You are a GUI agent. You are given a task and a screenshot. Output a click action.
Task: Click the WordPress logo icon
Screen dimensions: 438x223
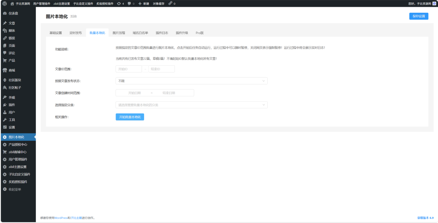(x=4, y=3)
